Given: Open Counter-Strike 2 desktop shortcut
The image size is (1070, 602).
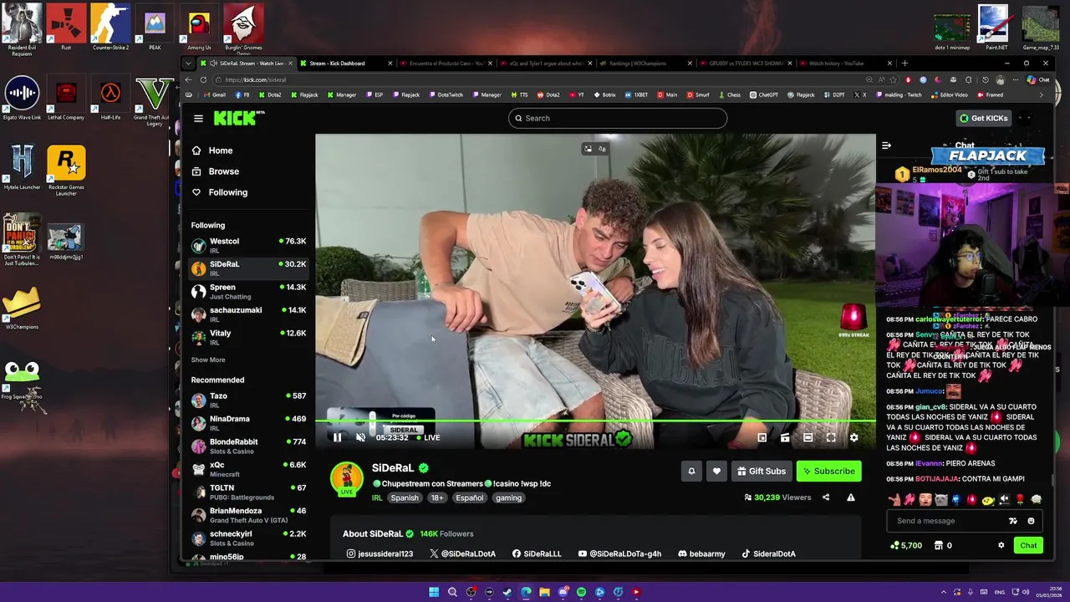Looking at the screenshot, I should (x=110, y=27).
